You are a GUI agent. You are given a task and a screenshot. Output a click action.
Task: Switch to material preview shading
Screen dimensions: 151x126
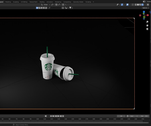tap(140, 5)
